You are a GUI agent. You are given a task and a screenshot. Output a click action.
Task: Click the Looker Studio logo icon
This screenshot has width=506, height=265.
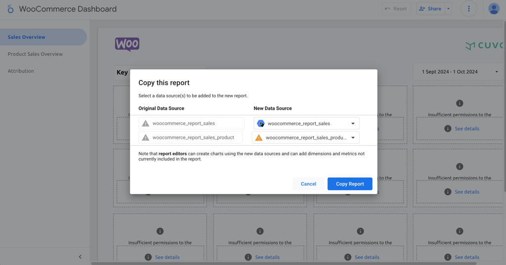pyautogui.click(x=10, y=9)
